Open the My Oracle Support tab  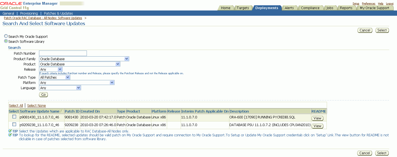[x=374, y=8]
